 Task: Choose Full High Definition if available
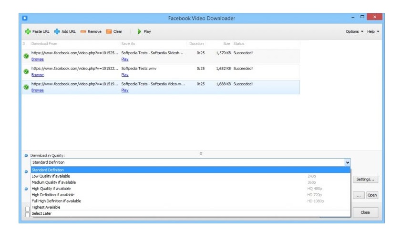(190, 201)
